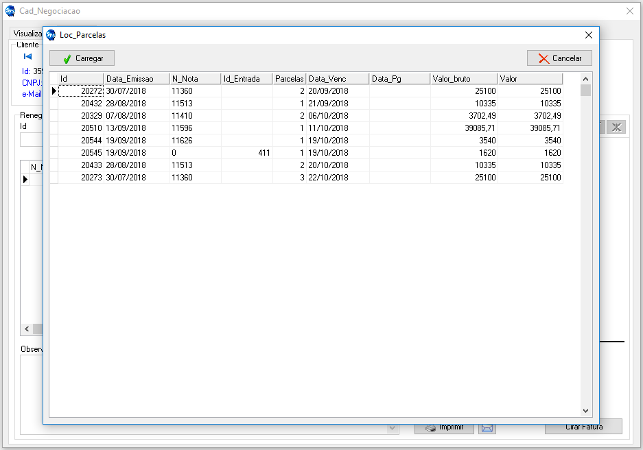
Task: Click the left scroll arrow in background grid
Action: [27, 329]
